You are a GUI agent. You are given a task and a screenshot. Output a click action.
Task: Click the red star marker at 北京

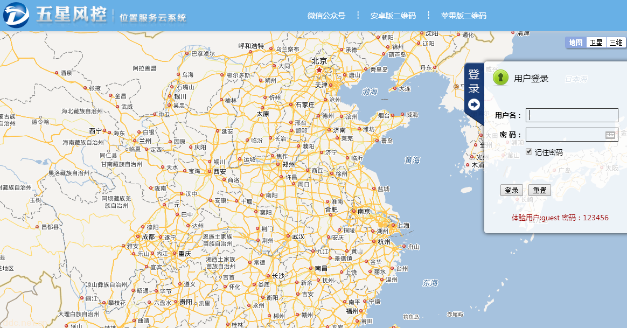click(x=319, y=70)
